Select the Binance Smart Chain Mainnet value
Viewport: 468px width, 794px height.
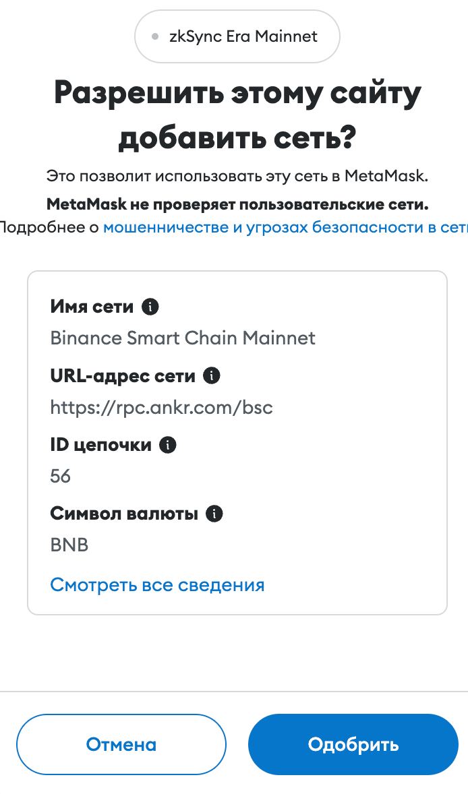pos(183,338)
